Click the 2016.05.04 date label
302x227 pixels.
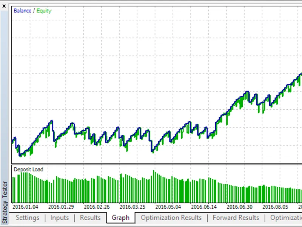168,207
